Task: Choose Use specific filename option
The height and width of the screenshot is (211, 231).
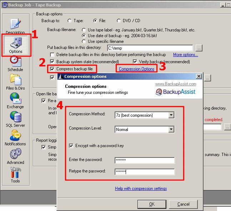Action: (x=84, y=41)
